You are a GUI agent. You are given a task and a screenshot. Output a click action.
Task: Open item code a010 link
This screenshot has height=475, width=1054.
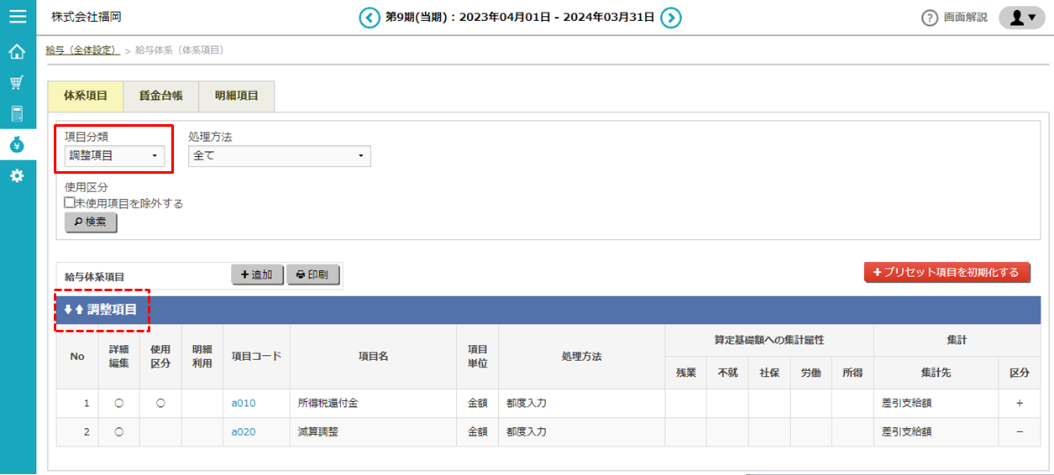coord(244,404)
